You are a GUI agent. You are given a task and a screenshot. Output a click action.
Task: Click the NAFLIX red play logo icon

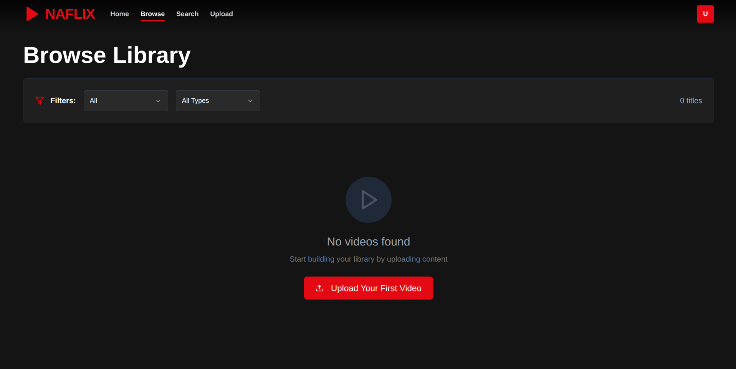32,14
